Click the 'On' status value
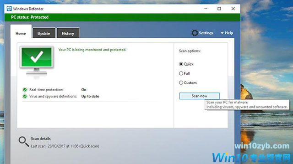 [x=84, y=90]
